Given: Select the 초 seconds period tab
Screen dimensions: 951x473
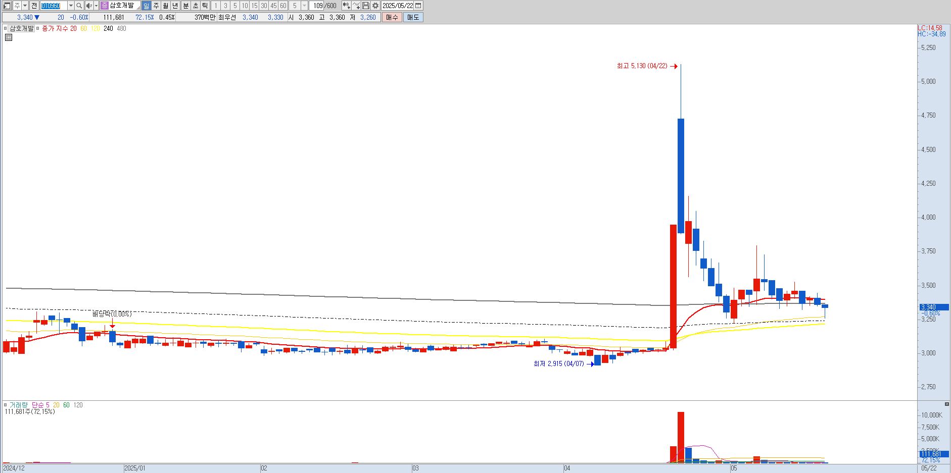Looking at the screenshot, I should pos(195,6).
